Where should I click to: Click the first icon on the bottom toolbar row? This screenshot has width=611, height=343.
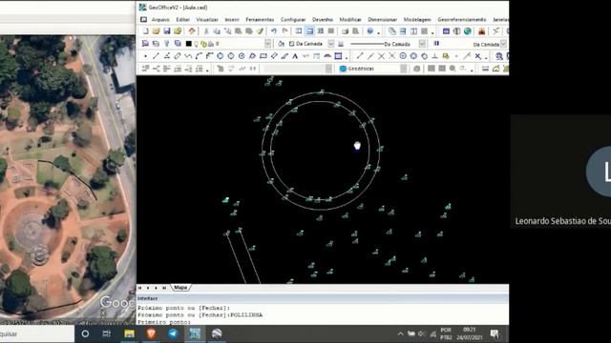click(x=145, y=69)
